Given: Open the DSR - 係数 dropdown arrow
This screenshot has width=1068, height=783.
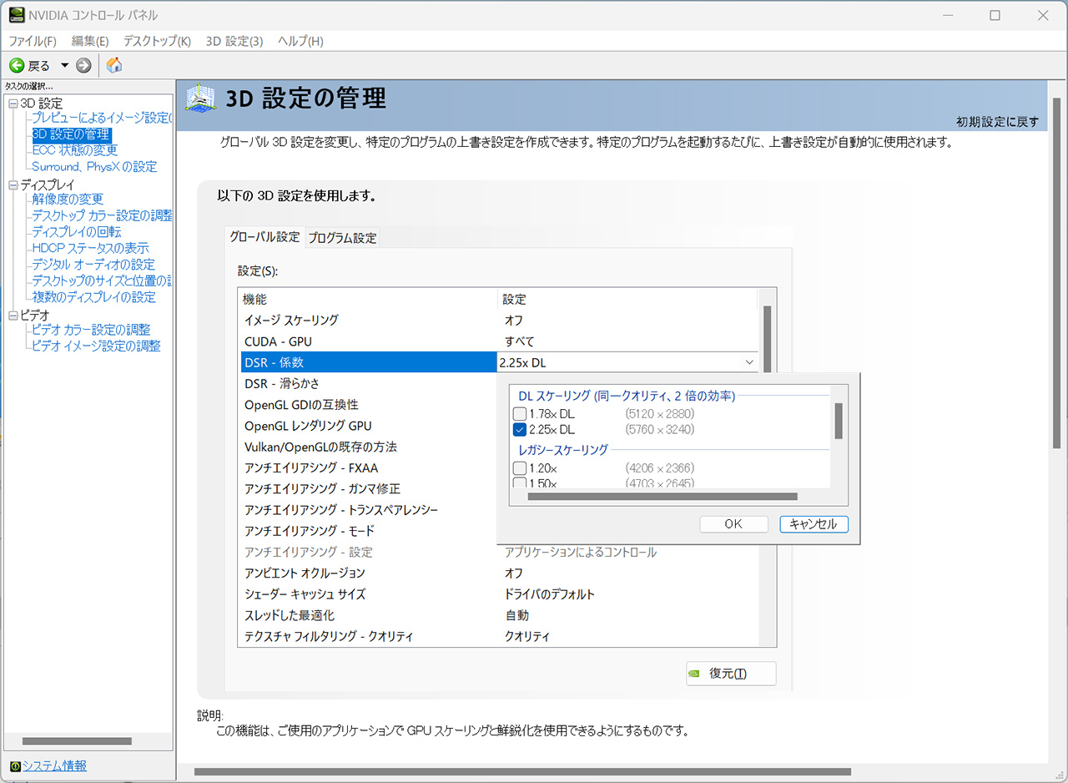Looking at the screenshot, I should click(x=748, y=362).
